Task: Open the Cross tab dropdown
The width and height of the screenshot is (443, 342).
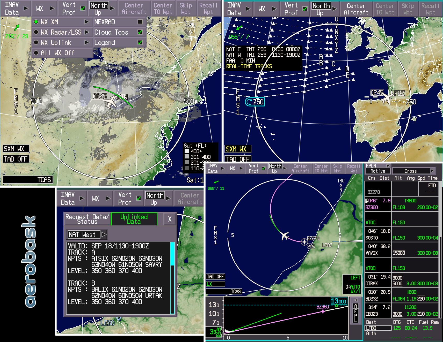Action: click(x=432, y=171)
